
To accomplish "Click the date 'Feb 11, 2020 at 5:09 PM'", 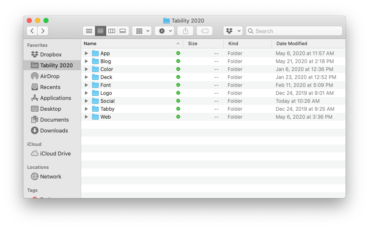I will point(304,85).
